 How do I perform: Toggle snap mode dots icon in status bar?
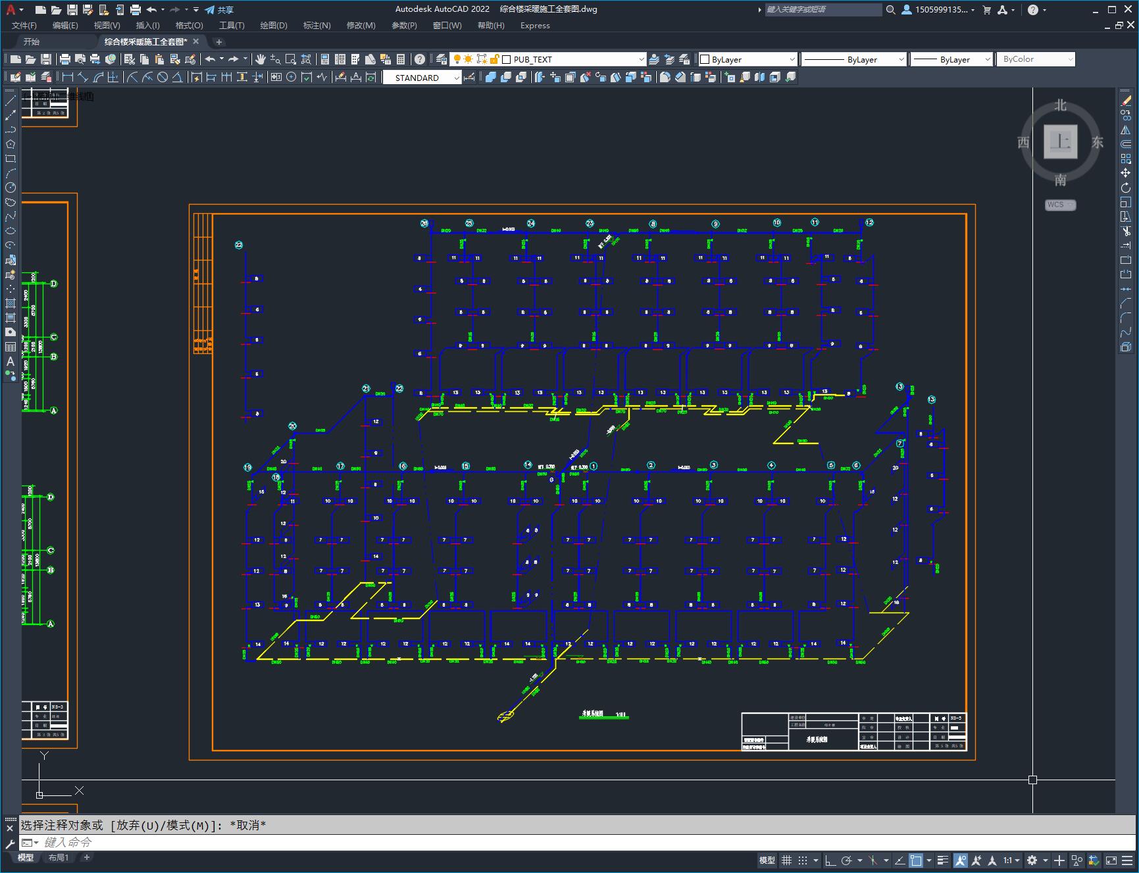[803, 860]
